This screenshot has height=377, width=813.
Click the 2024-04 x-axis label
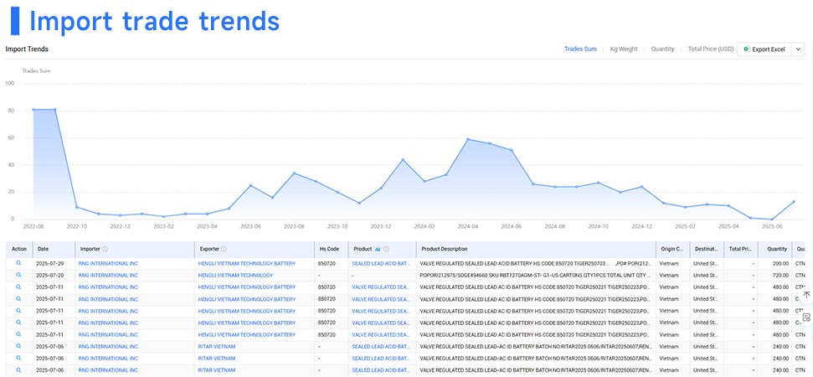(468, 226)
